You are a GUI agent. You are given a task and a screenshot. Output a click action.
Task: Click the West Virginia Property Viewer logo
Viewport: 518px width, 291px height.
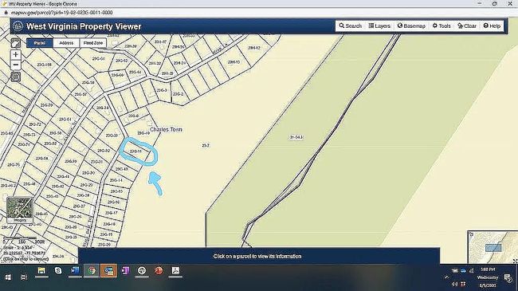click(18, 26)
